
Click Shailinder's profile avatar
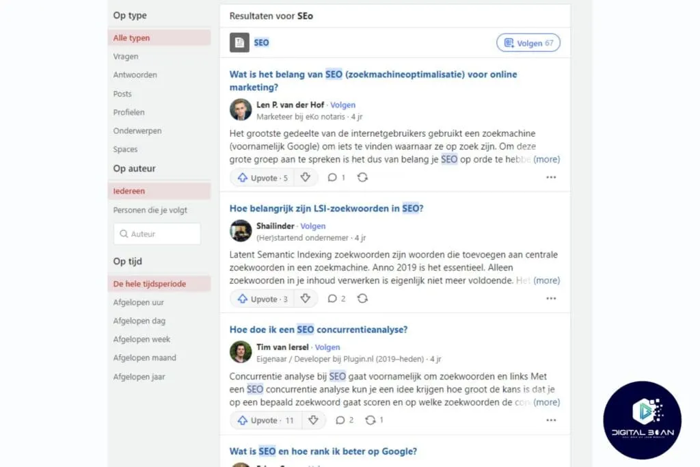(241, 231)
